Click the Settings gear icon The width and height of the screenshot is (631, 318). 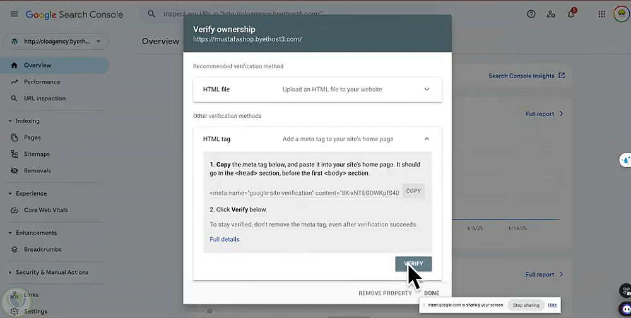pos(15,312)
